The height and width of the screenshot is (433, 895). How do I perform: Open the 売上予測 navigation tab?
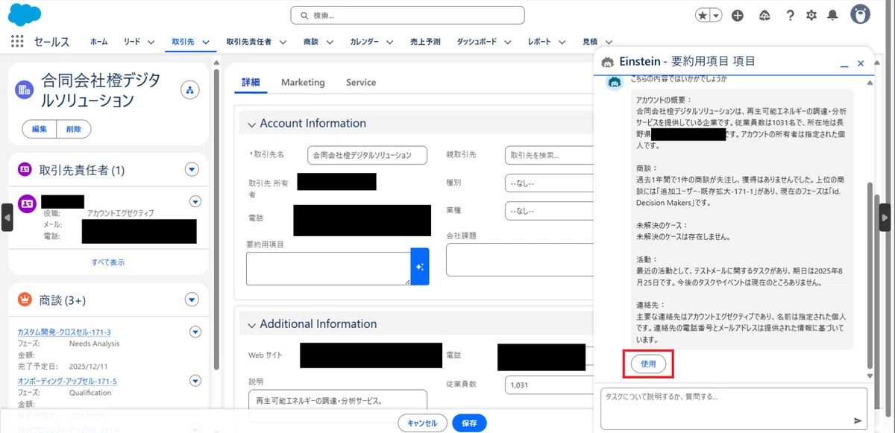[425, 42]
